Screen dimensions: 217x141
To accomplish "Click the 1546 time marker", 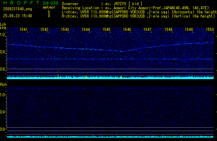I will click(127, 30).
